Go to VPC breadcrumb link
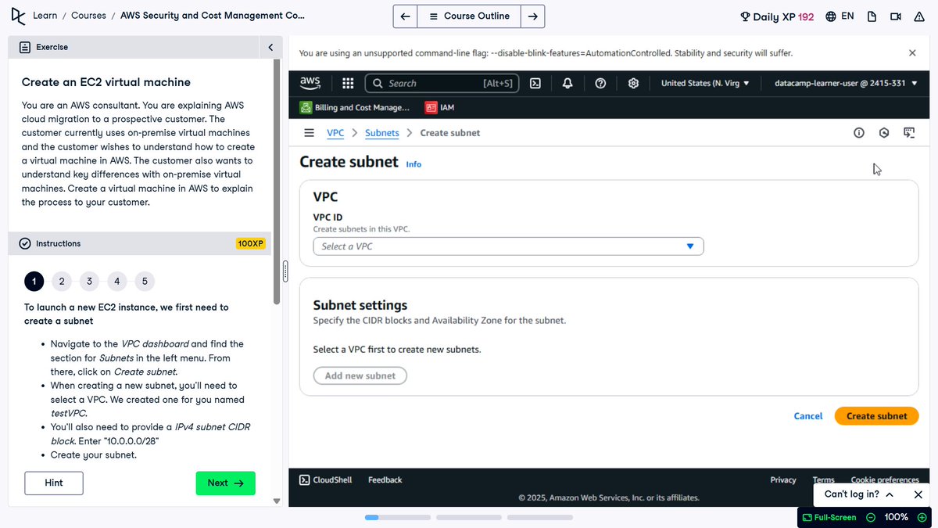This screenshot has height=528, width=938. [x=335, y=133]
